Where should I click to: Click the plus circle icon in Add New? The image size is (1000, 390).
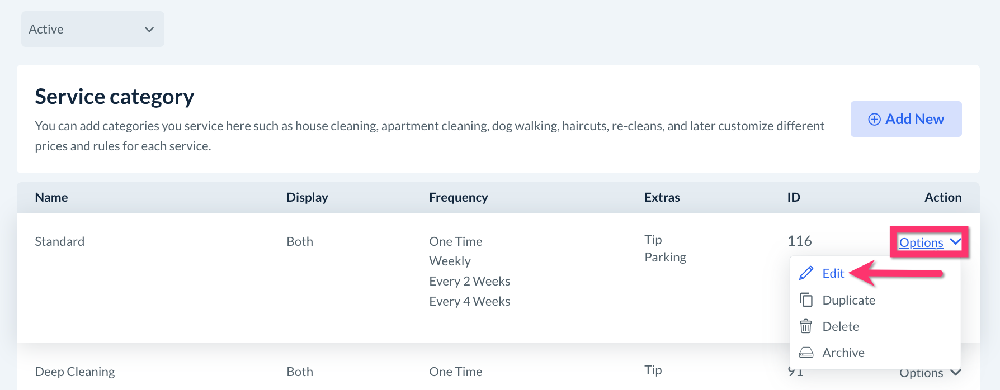[x=874, y=119]
